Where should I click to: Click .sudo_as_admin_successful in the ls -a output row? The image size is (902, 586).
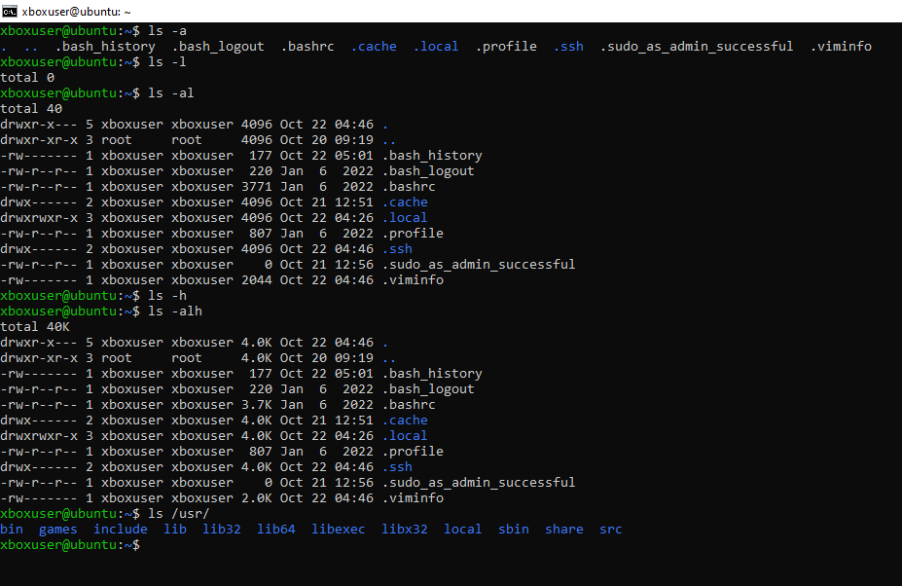(x=697, y=47)
